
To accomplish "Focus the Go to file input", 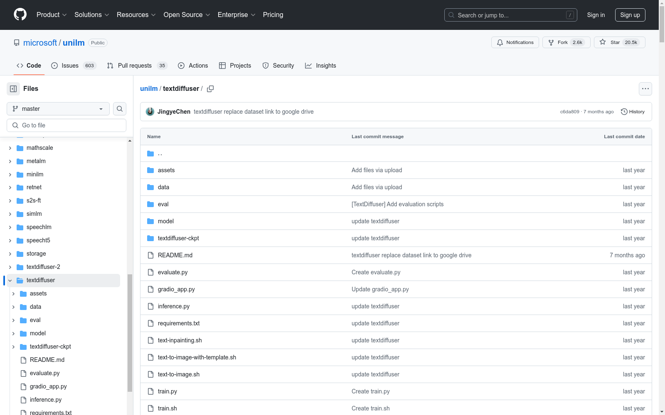I will [x=66, y=125].
